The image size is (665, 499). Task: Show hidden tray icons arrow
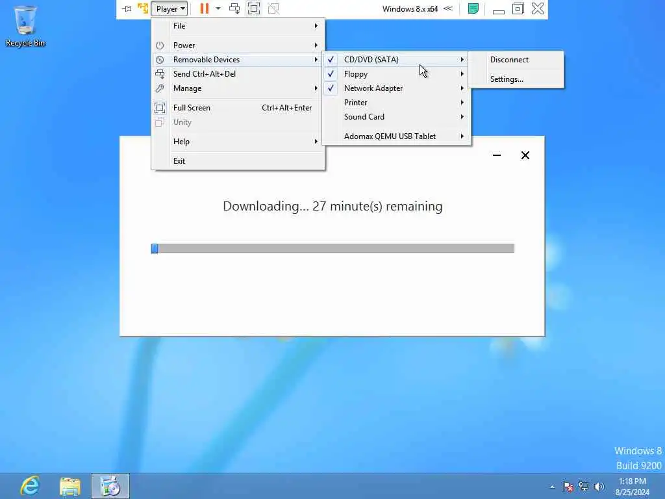tap(552, 487)
